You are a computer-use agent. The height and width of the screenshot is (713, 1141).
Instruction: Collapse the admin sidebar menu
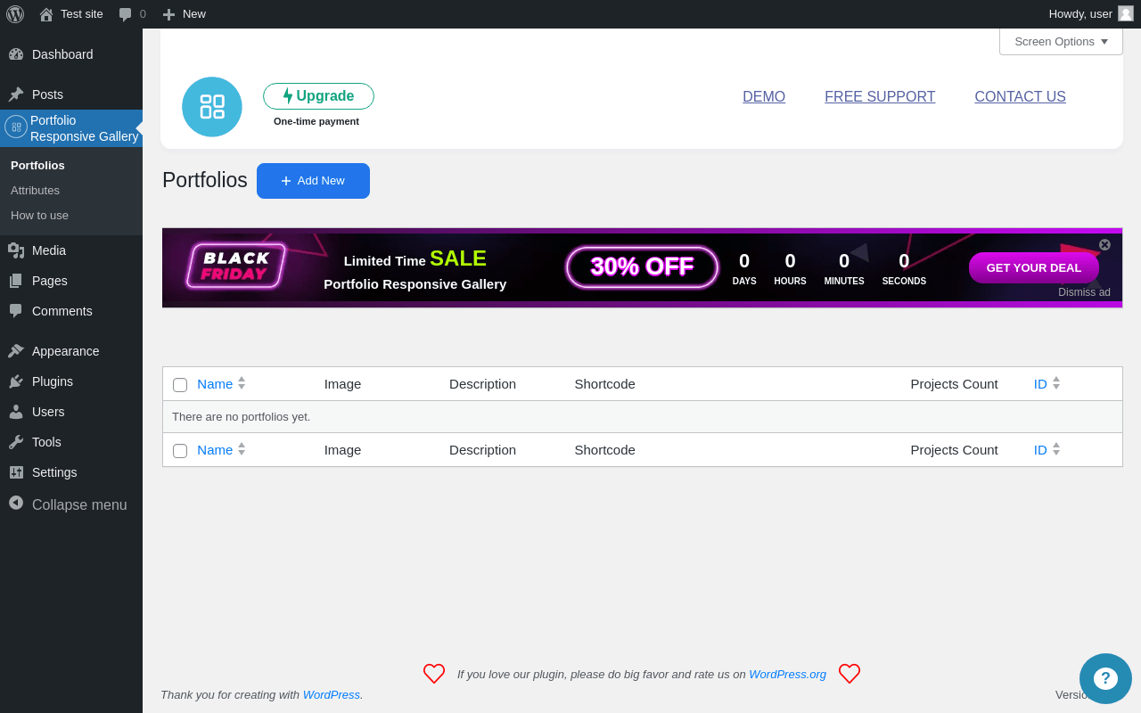(x=71, y=504)
